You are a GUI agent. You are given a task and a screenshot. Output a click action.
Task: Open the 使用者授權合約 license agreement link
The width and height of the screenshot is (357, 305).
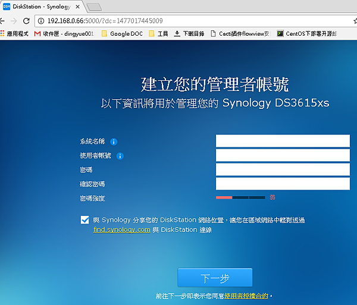[x=246, y=296]
